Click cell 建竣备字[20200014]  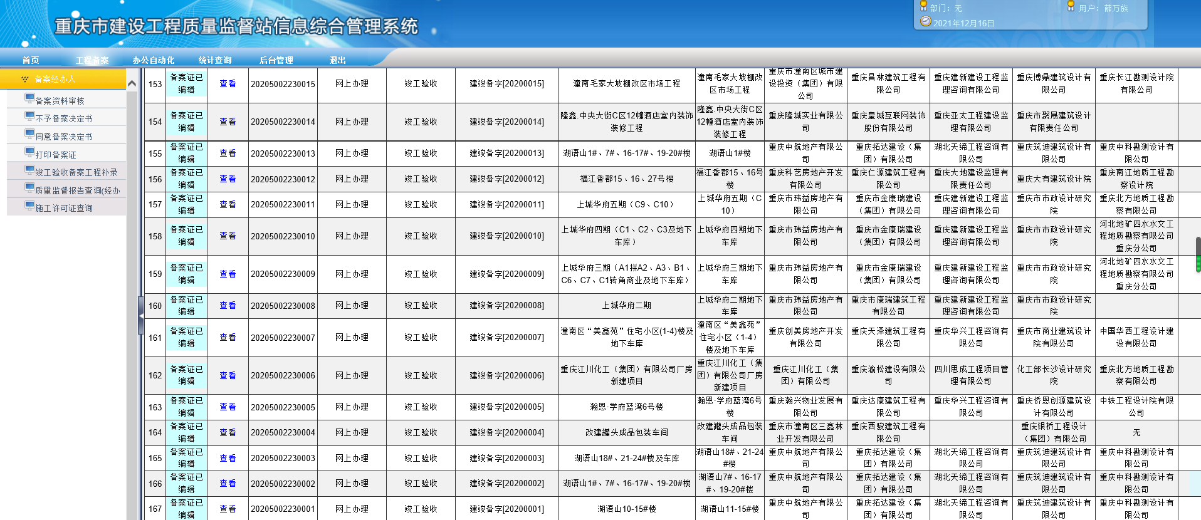click(507, 122)
